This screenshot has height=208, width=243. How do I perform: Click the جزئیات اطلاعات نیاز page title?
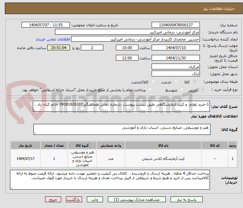(219, 9)
